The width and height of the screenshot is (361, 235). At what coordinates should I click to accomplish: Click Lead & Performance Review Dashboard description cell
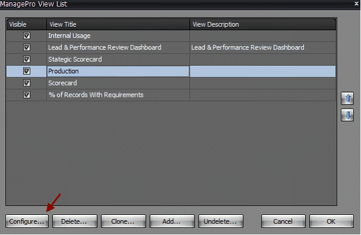(x=263, y=47)
